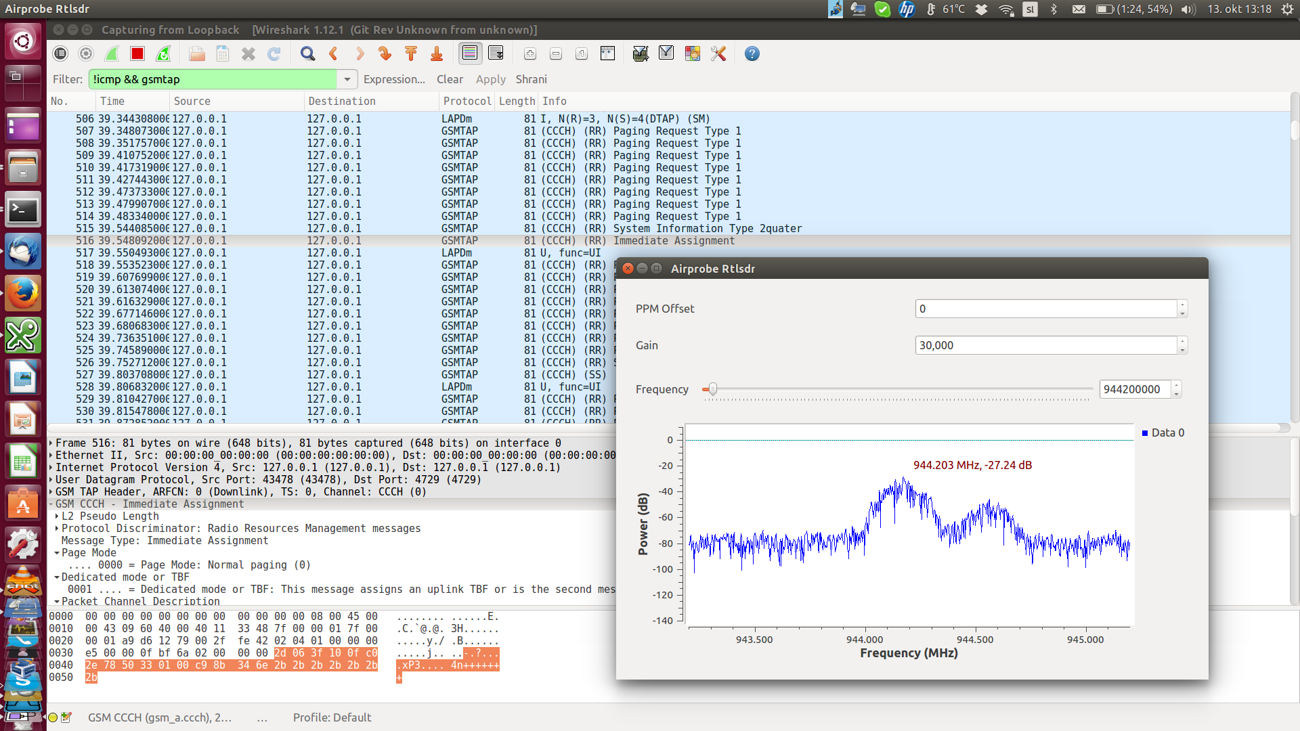The image size is (1300, 731).
Task: Open Firefox from the launcher
Action: pyautogui.click(x=23, y=294)
